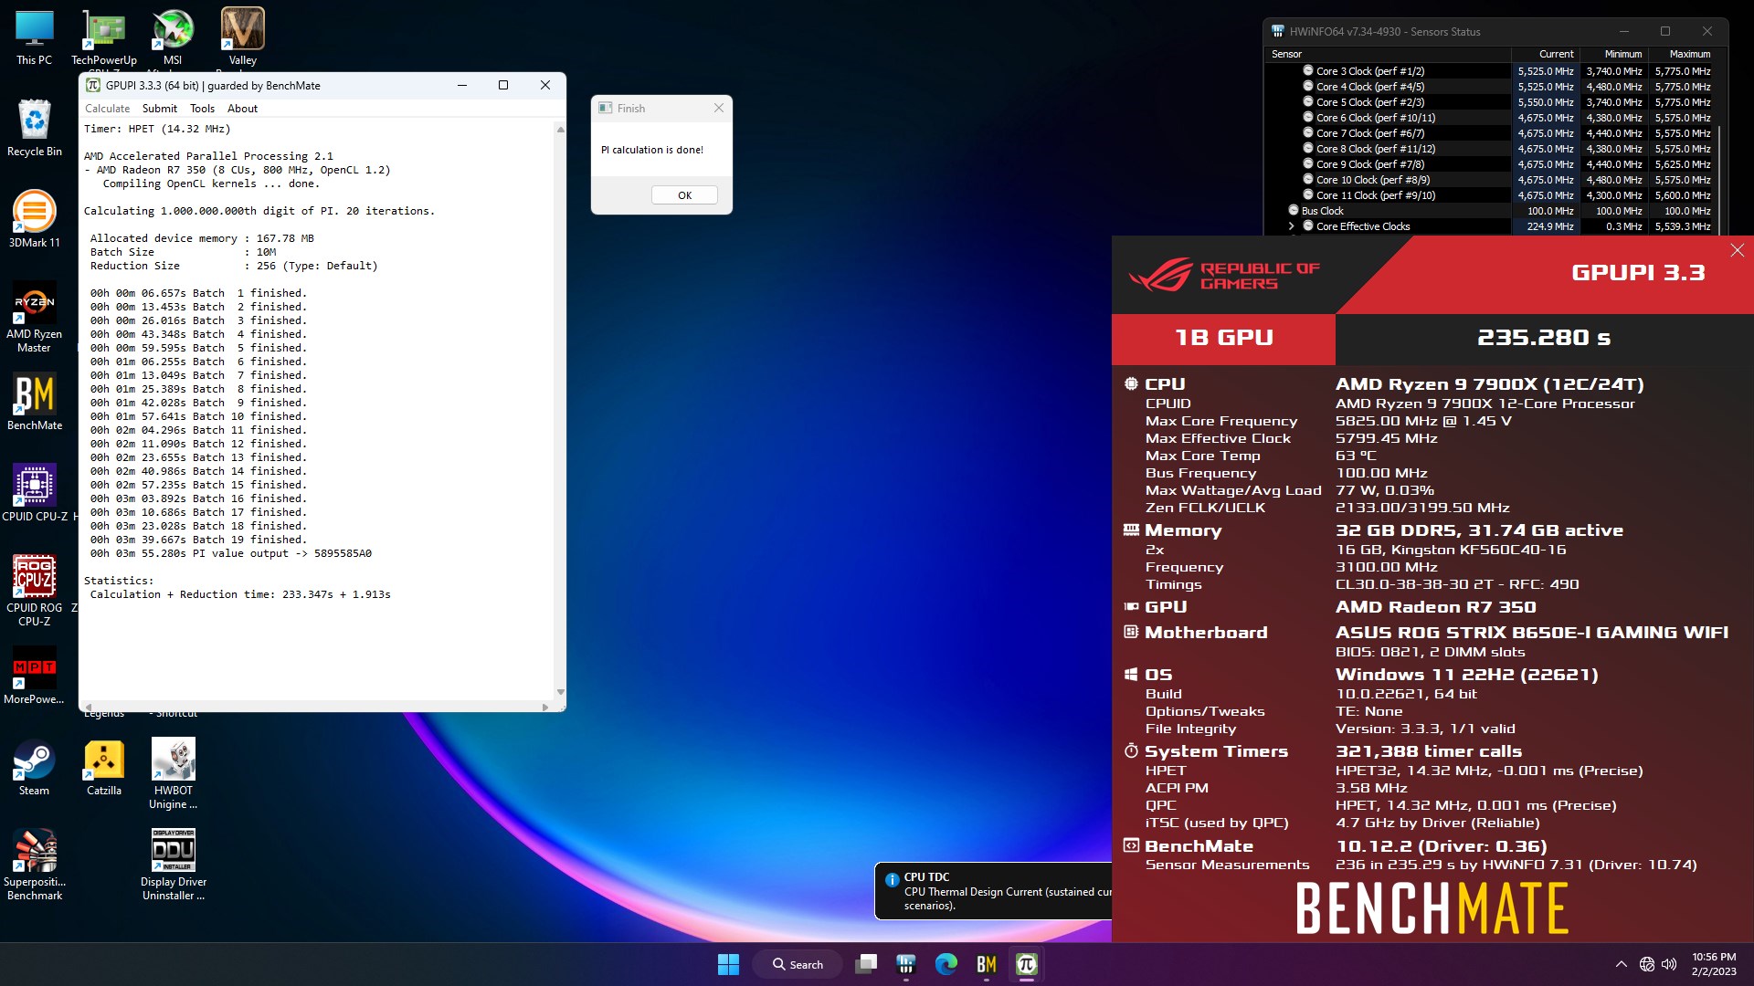Select Core 3 Clock row in HWiNFO
1754x986 pixels.
[x=1488, y=71]
